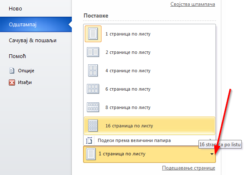Go to the Помоћ tab
Viewport: 246px width, 175px height.
(17, 56)
